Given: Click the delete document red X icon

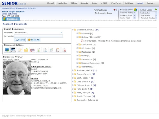Looking at the screenshot, I should pyautogui.click(x=64, y=50).
